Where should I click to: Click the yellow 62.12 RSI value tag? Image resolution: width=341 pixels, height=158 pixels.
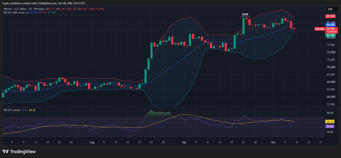click(330, 121)
